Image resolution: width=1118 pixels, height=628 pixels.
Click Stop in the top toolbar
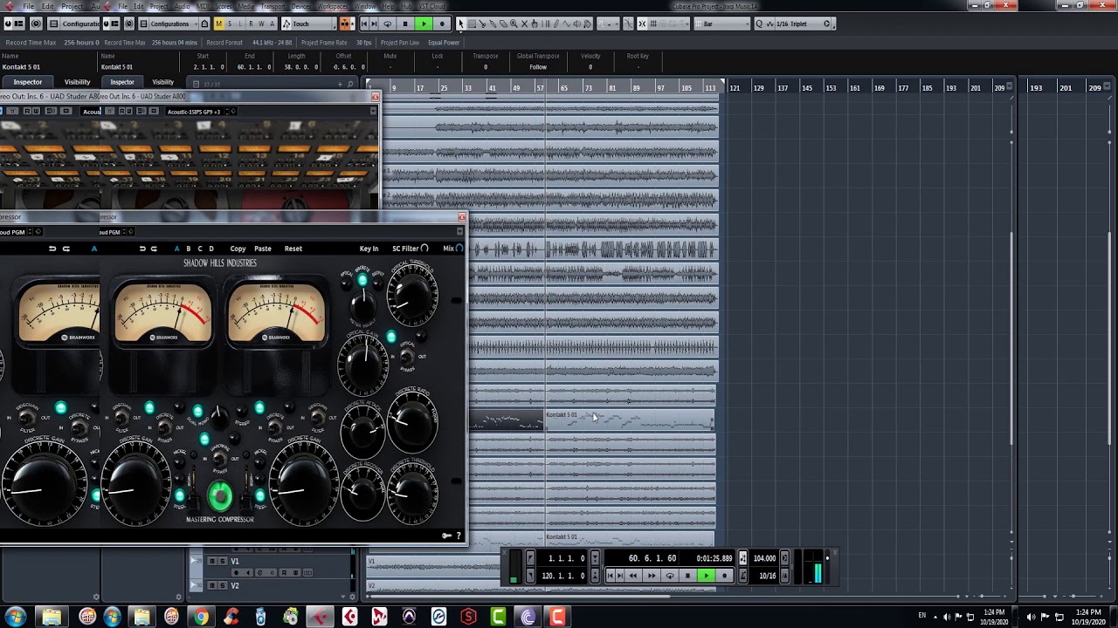405,24
